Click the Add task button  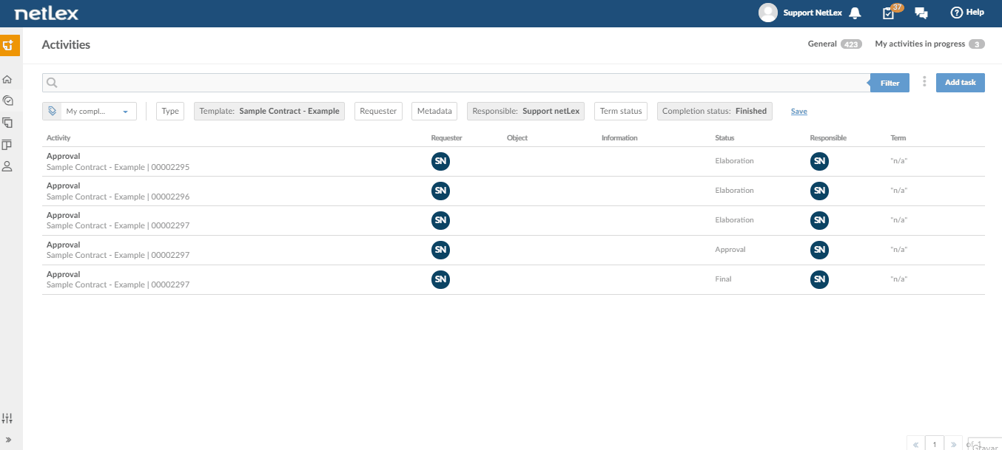click(x=961, y=83)
